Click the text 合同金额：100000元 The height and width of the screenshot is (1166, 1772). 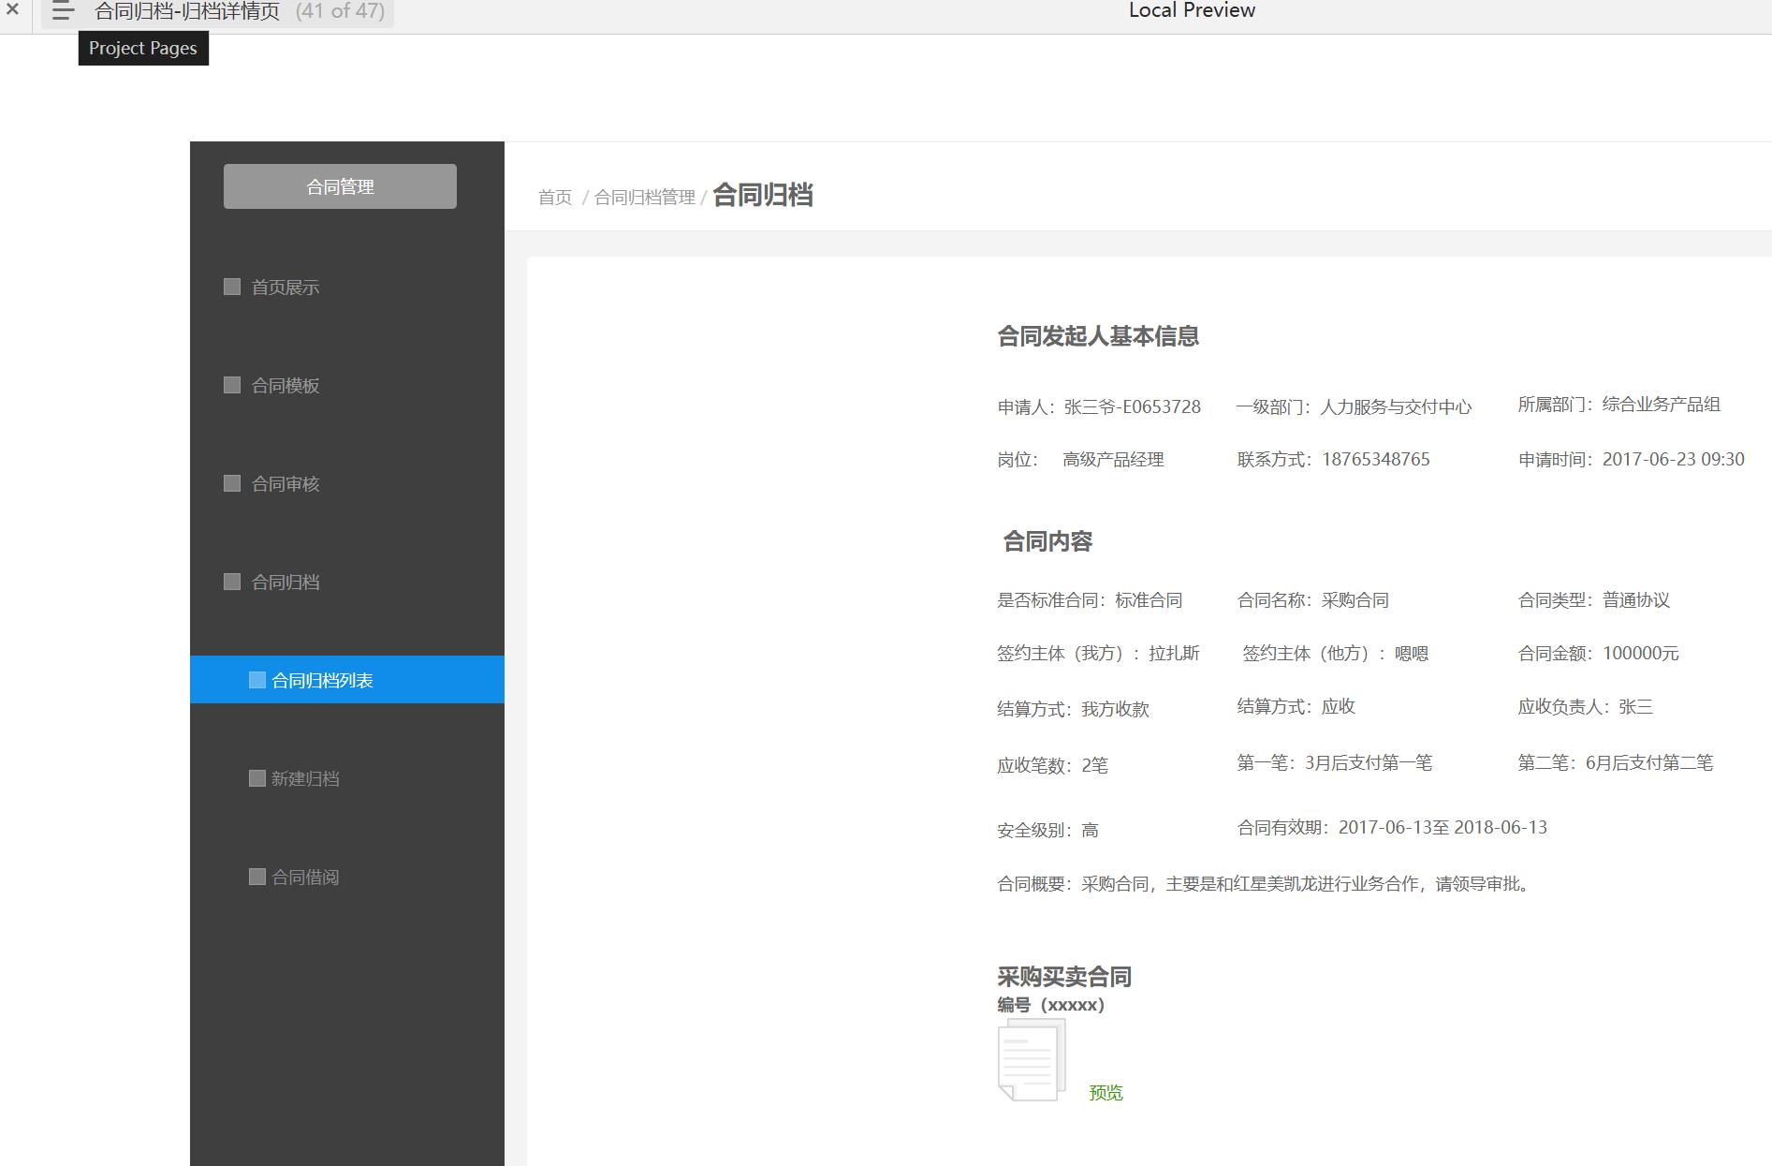(x=1598, y=654)
